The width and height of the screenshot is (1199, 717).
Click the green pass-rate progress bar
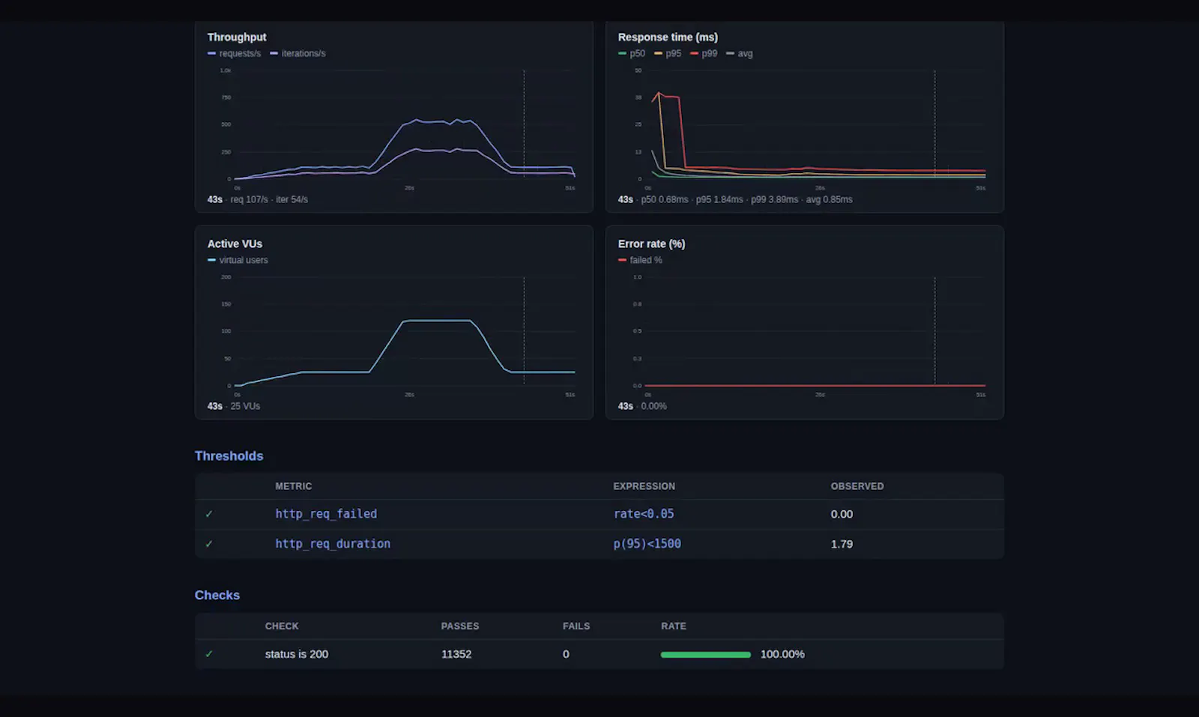tap(706, 655)
